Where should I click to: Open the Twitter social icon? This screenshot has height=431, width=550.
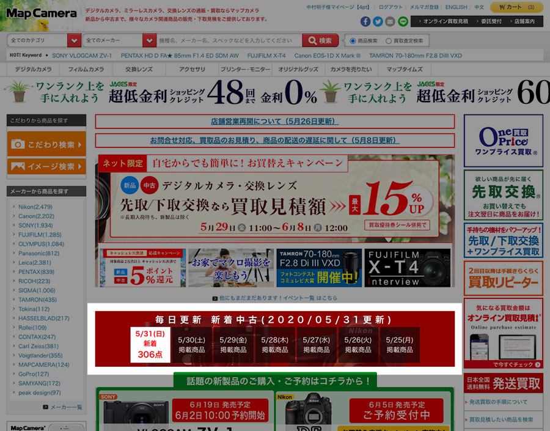(x=378, y=21)
